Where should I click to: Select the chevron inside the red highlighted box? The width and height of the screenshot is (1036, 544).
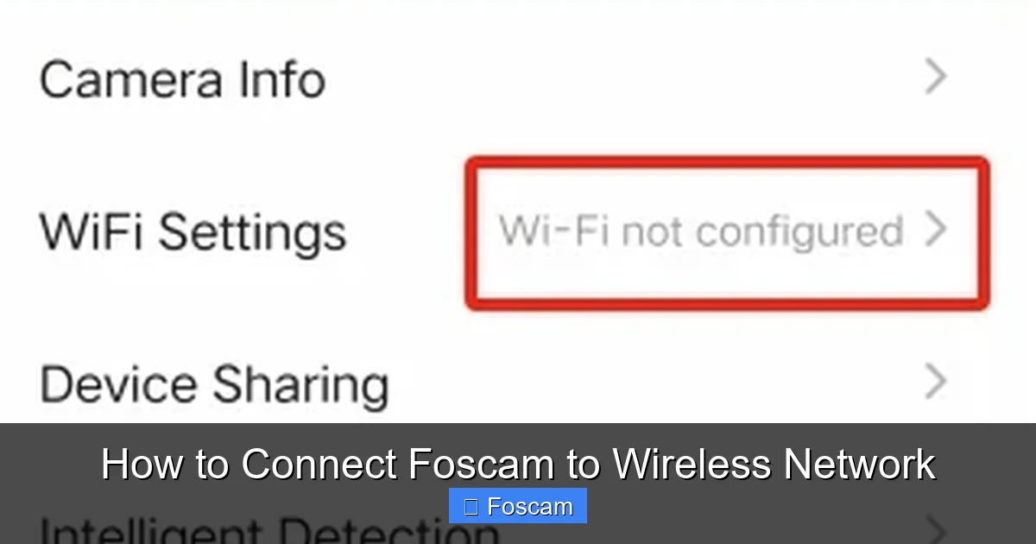tap(937, 231)
